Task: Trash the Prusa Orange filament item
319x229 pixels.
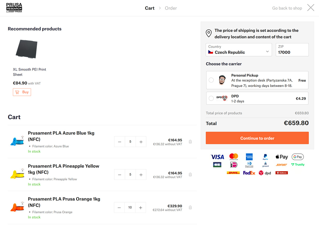Action: coord(190,208)
